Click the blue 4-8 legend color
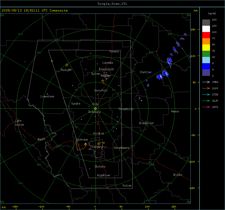This screenshot has height=210, width=225. [206, 66]
